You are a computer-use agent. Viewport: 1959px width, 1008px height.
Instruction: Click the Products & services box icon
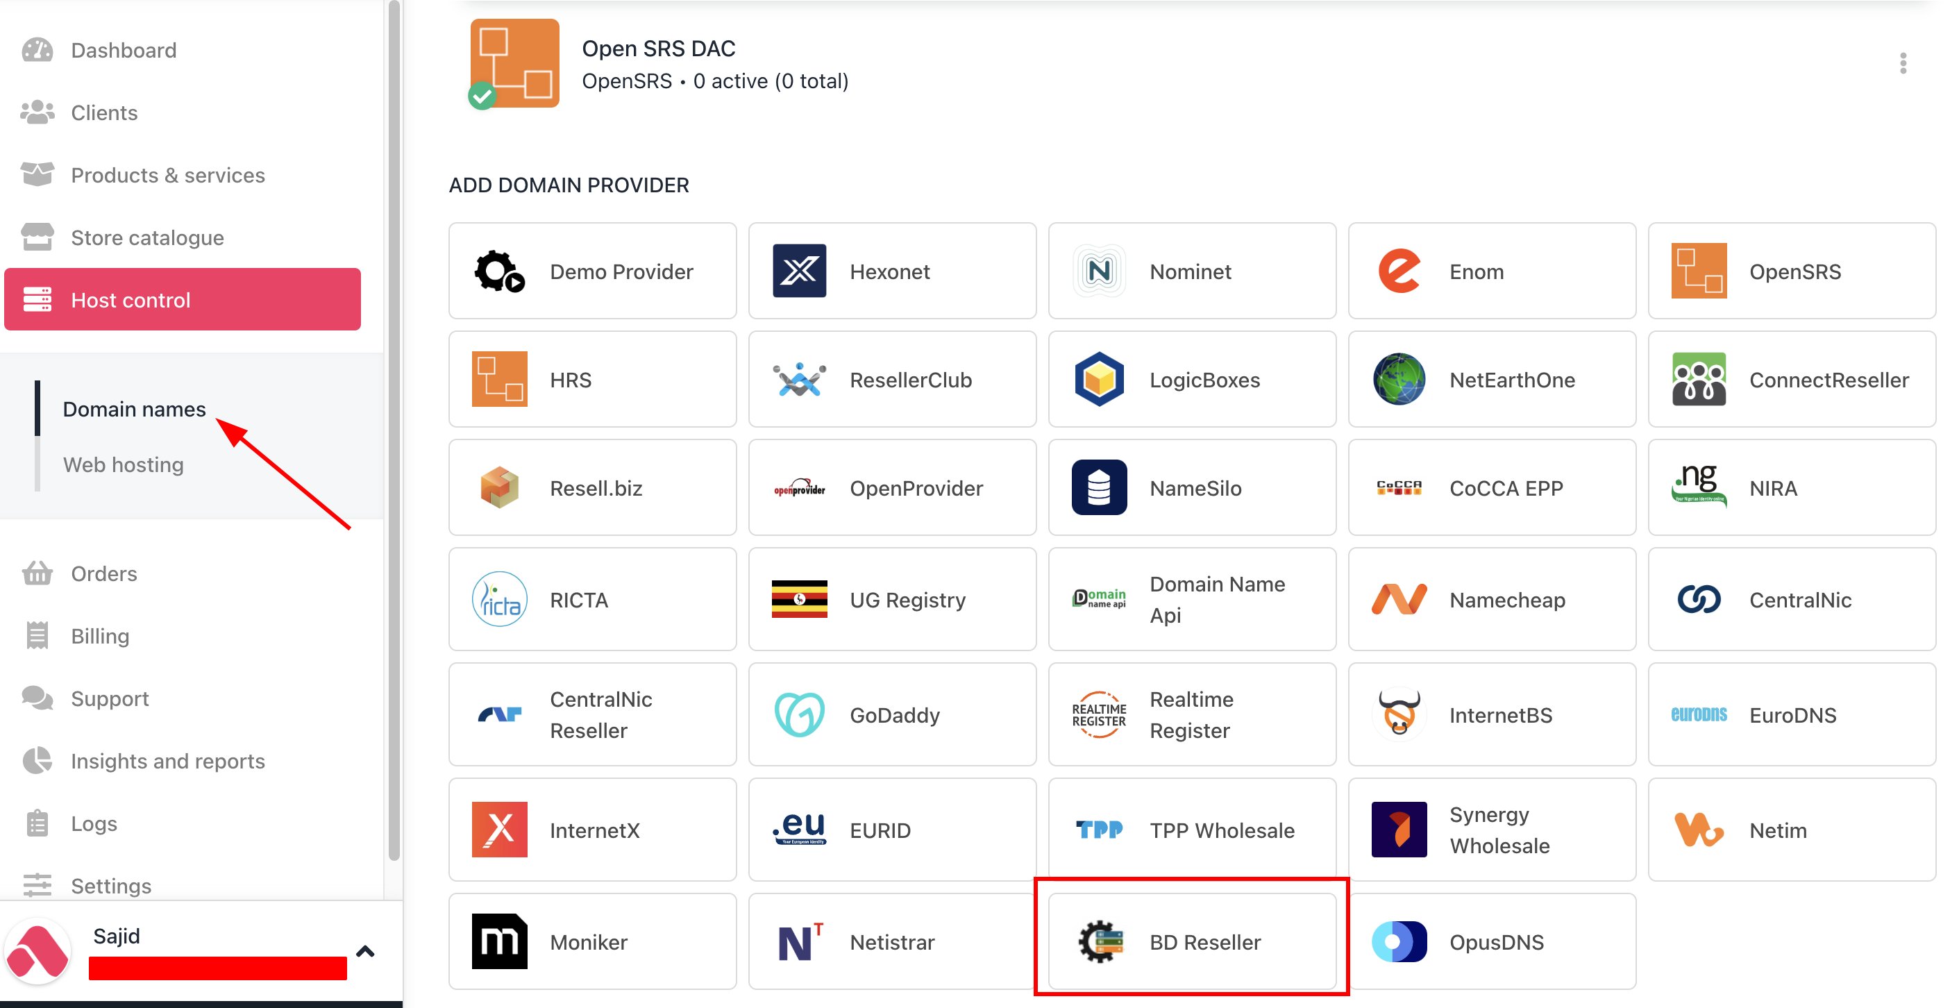coord(37,175)
